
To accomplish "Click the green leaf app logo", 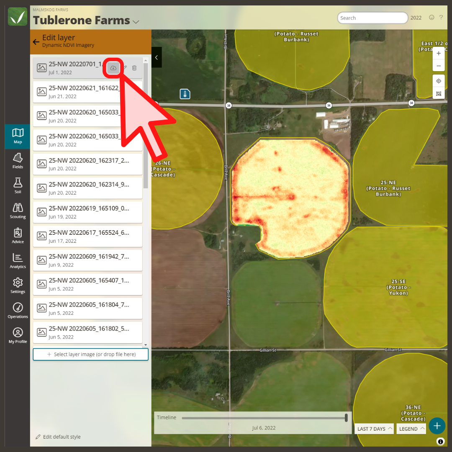I will click(x=18, y=16).
